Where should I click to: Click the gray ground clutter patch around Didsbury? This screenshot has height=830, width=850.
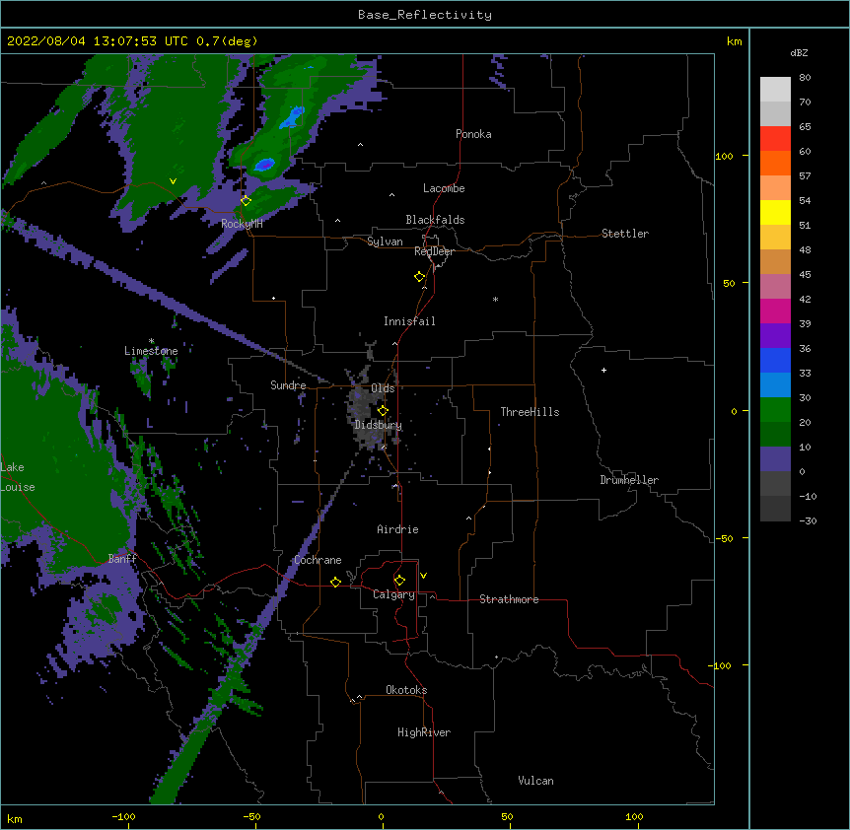point(368,412)
